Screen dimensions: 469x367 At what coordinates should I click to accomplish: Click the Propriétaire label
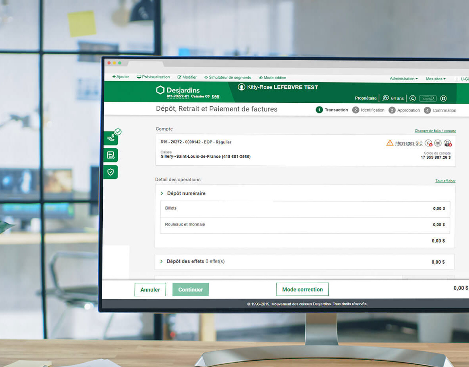click(365, 98)
